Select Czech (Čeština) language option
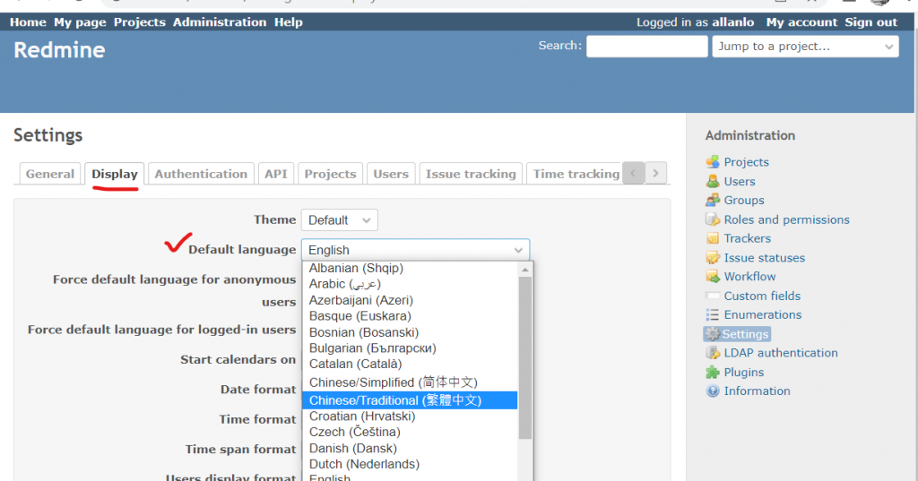The image size is (918, 481). tap(410, 432)
